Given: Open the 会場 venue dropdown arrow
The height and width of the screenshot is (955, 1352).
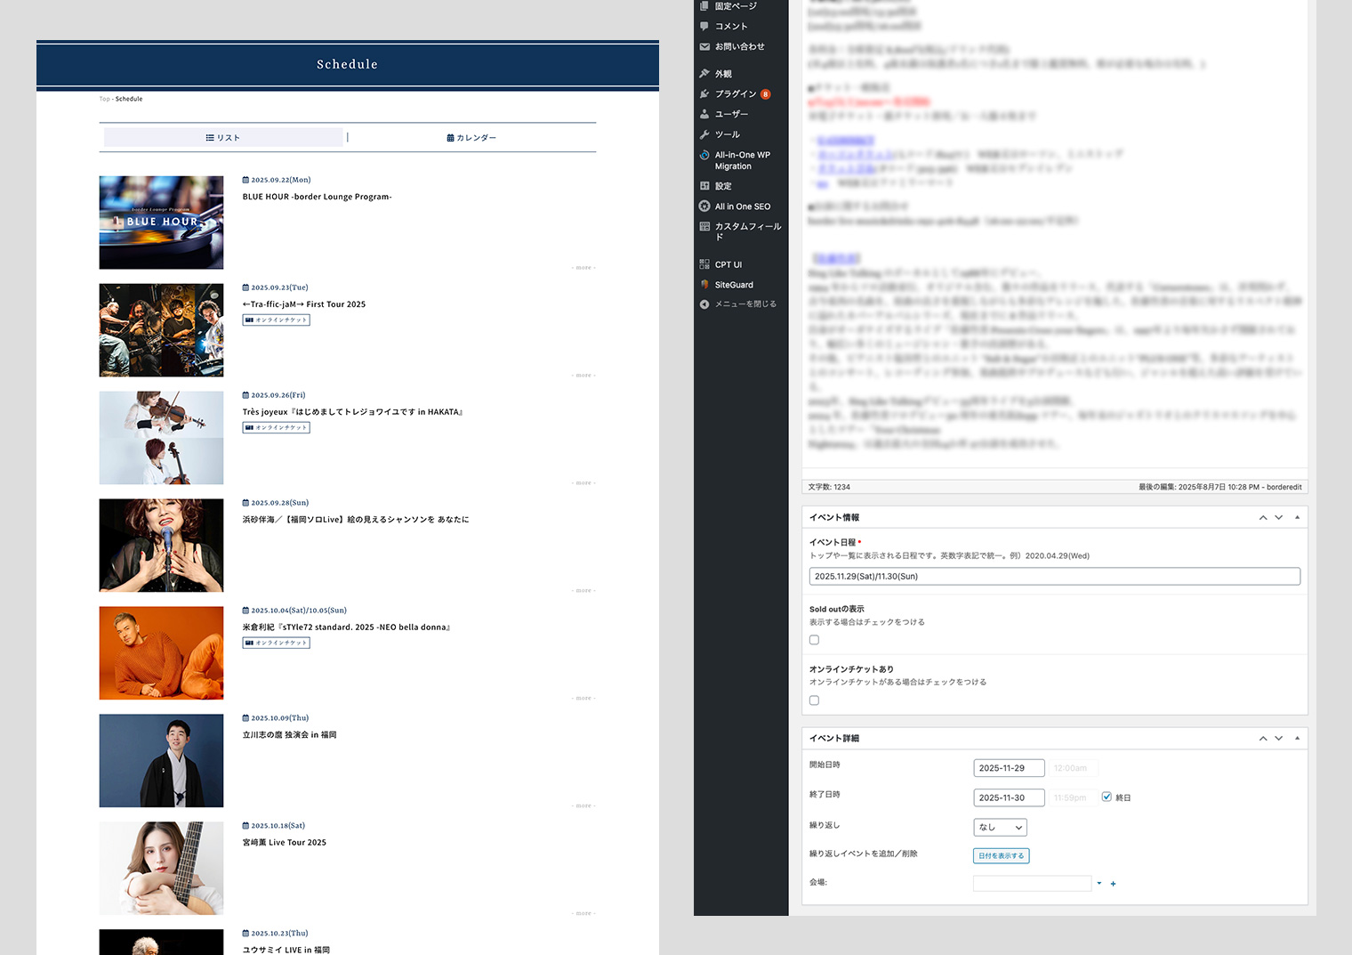Looking at the screenshot, I should pyautogui.click(x=1099, y=884).
